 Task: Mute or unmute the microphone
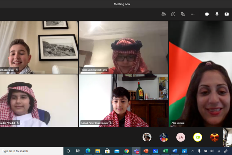tap(217, 14)
